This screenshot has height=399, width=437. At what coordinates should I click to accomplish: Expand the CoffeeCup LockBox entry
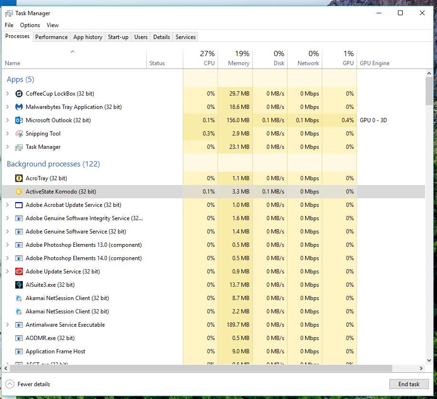coord(8,94)
